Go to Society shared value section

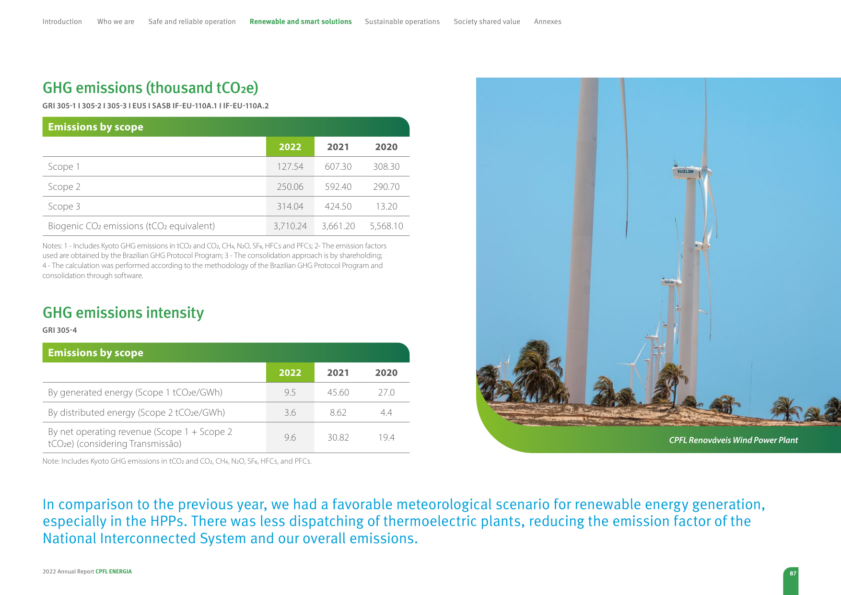pyautogui.click(x=487, y=22)
